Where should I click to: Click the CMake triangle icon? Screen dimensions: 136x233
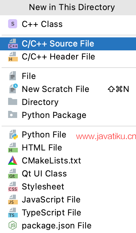(x=13, y=160)
